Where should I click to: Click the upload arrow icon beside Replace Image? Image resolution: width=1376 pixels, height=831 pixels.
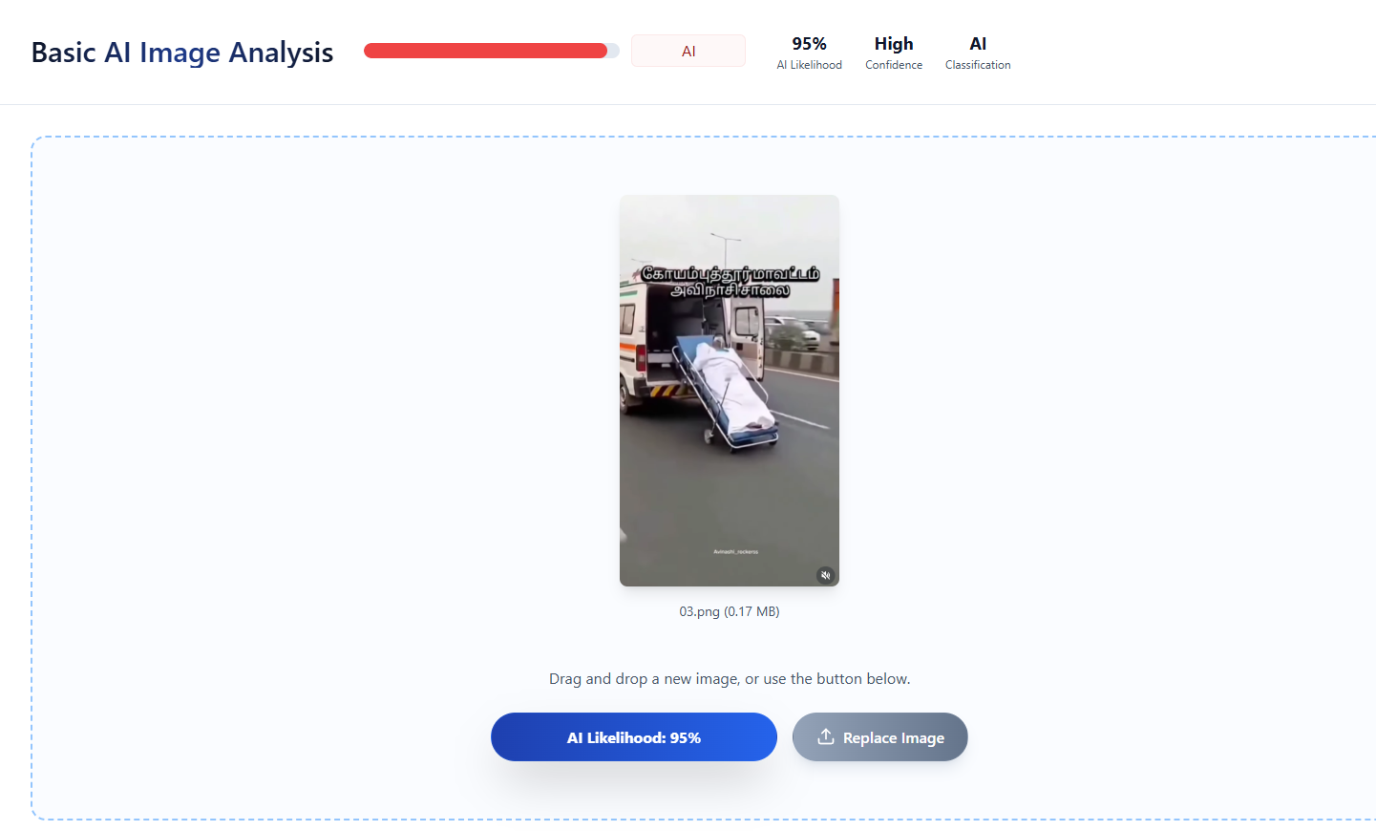click(x=826, y=737)
